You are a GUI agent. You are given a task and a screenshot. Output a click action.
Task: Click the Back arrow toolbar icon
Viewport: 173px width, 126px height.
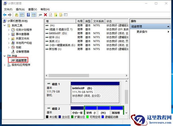5,15
